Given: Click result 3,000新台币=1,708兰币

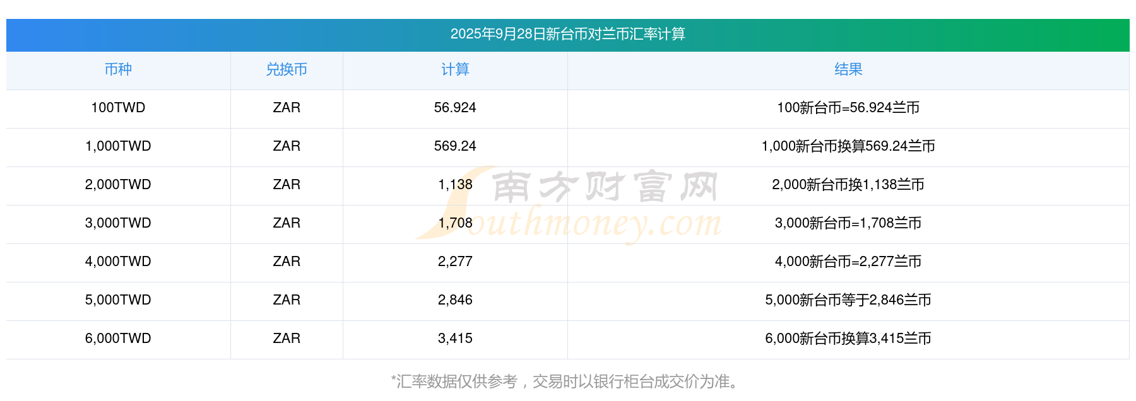Looking at the screenshot, I should pyautogui.click(x=848, y=223).
